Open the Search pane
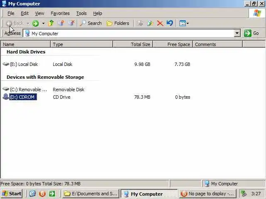 [91, 23]
